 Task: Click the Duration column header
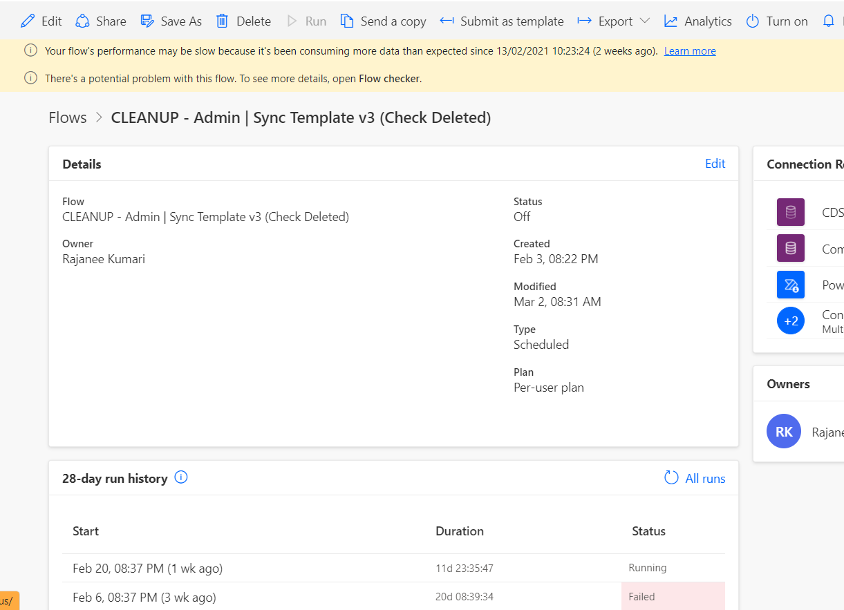(x=460, y=531)
